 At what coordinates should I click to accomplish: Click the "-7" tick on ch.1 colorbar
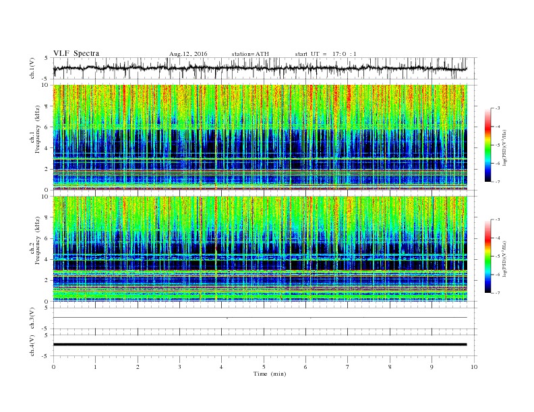[498, 182]
